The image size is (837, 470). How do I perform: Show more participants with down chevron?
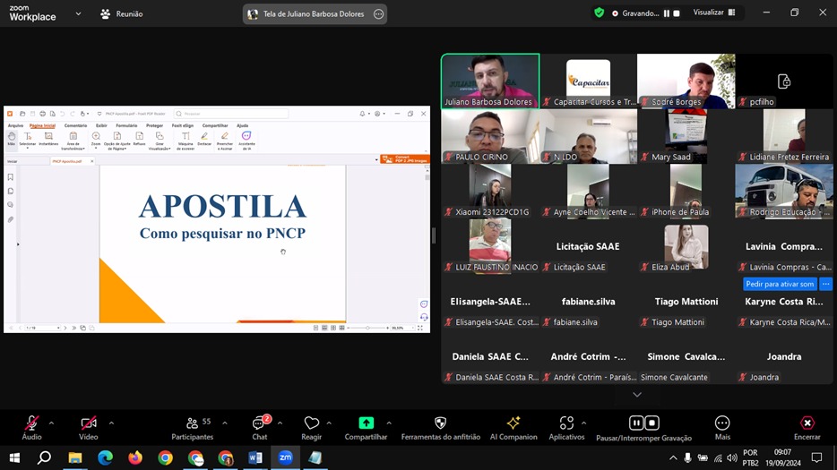click(x=637, y=395)
